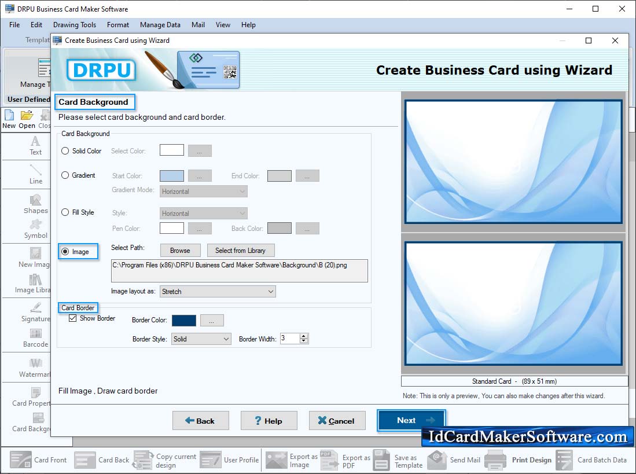Image resolution: width=636 pixels, height=474 pixels.
Task: Open the Gradient Mode dropdown
Action: coord(204,192)
